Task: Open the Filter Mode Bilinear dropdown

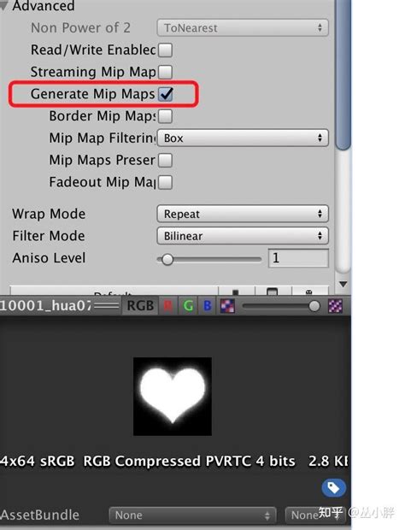Action: click(x=243, y=236)
